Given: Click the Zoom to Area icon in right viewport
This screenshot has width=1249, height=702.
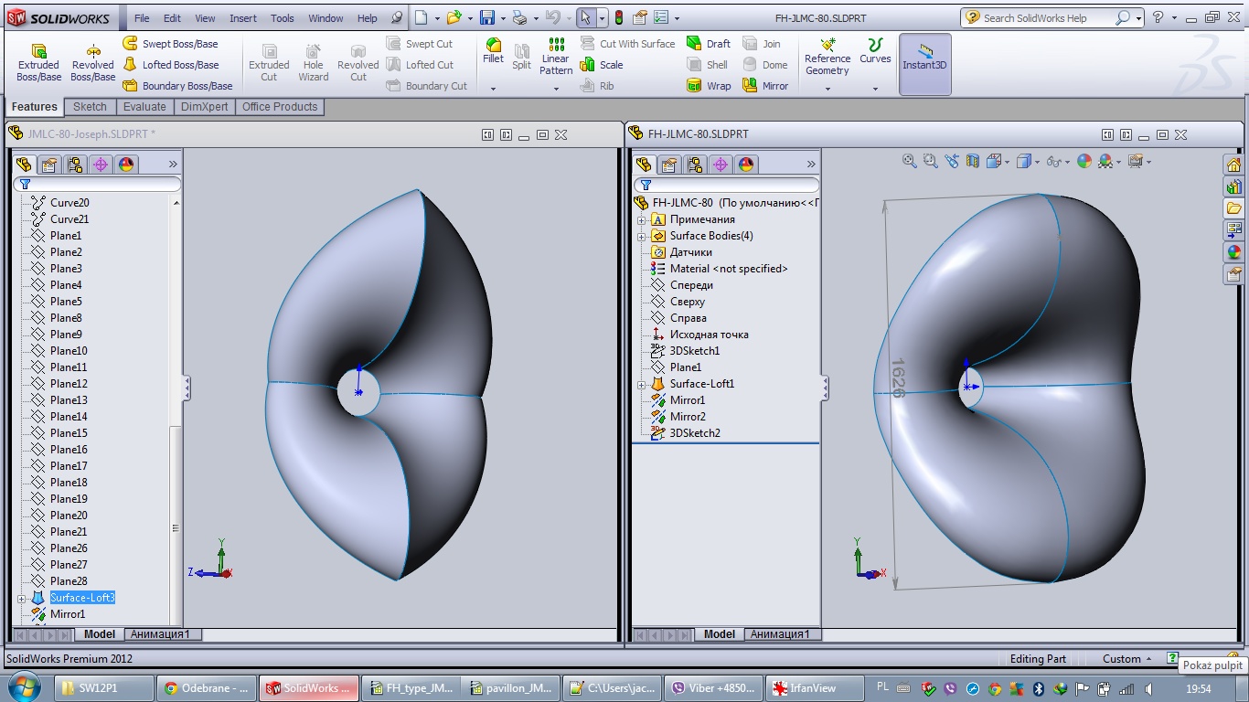Looking at the screenshot, I should coord(930,161).
